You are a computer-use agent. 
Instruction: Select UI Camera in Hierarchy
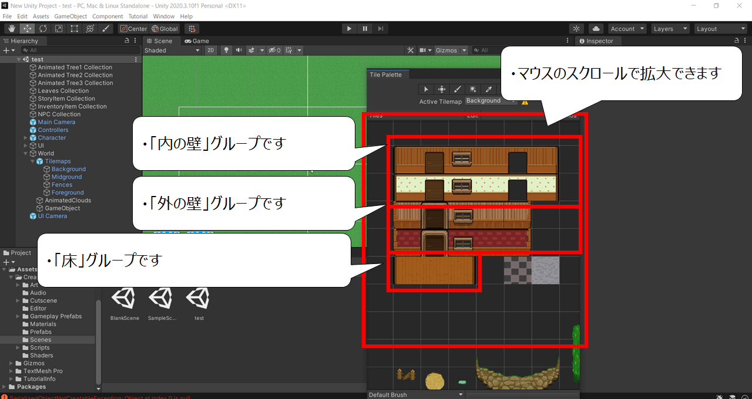point(52,216)
